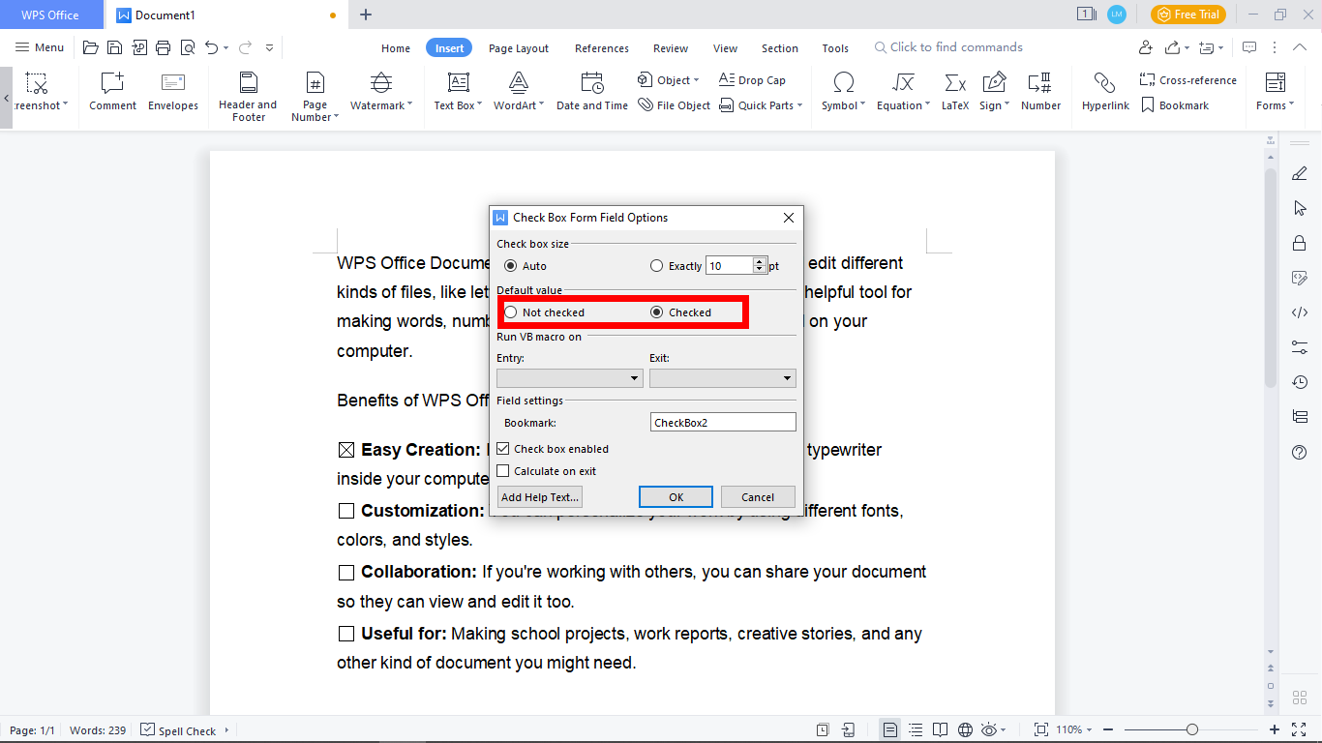Click Add Help Text button
Viewport: 1322px width, 743px height.
click(539, 496)
